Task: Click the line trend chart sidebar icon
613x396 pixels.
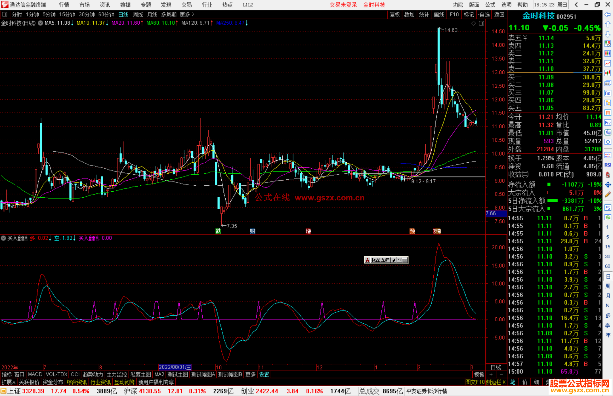Action: click(x=608, y=63)
